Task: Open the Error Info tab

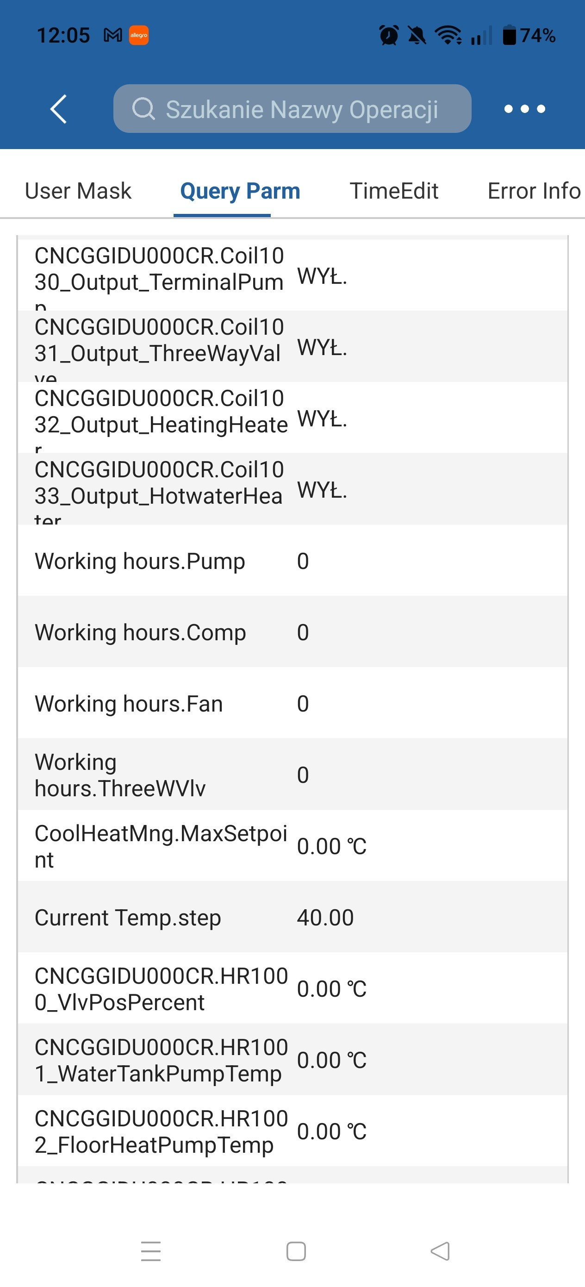Action: point(533,191)
